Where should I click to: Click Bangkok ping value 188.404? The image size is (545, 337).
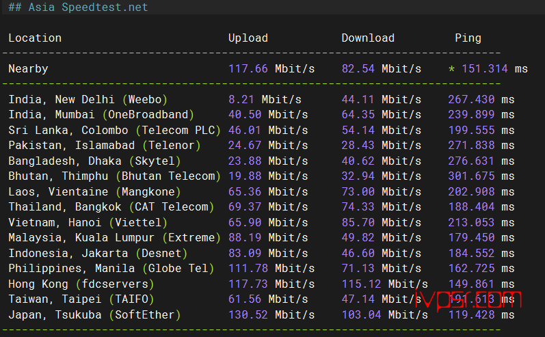471,206
